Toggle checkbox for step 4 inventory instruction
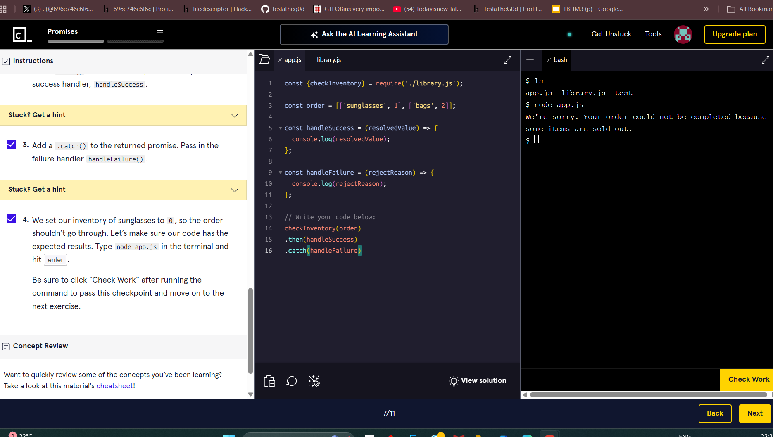Screen dimensions: 773x437 (x=11, y=219)
